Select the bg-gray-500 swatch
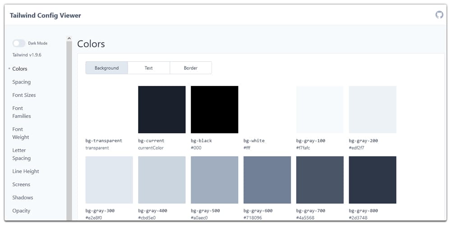 215,180
